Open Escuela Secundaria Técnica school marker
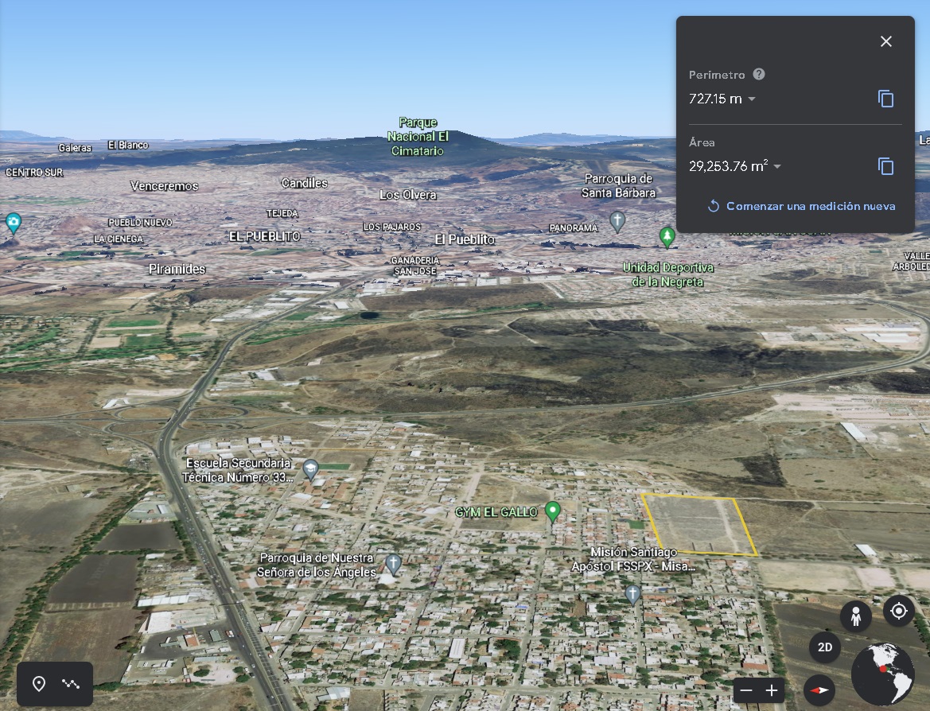Screen dimensions: 930x711 pyautogui.click(x=310, y=469)
